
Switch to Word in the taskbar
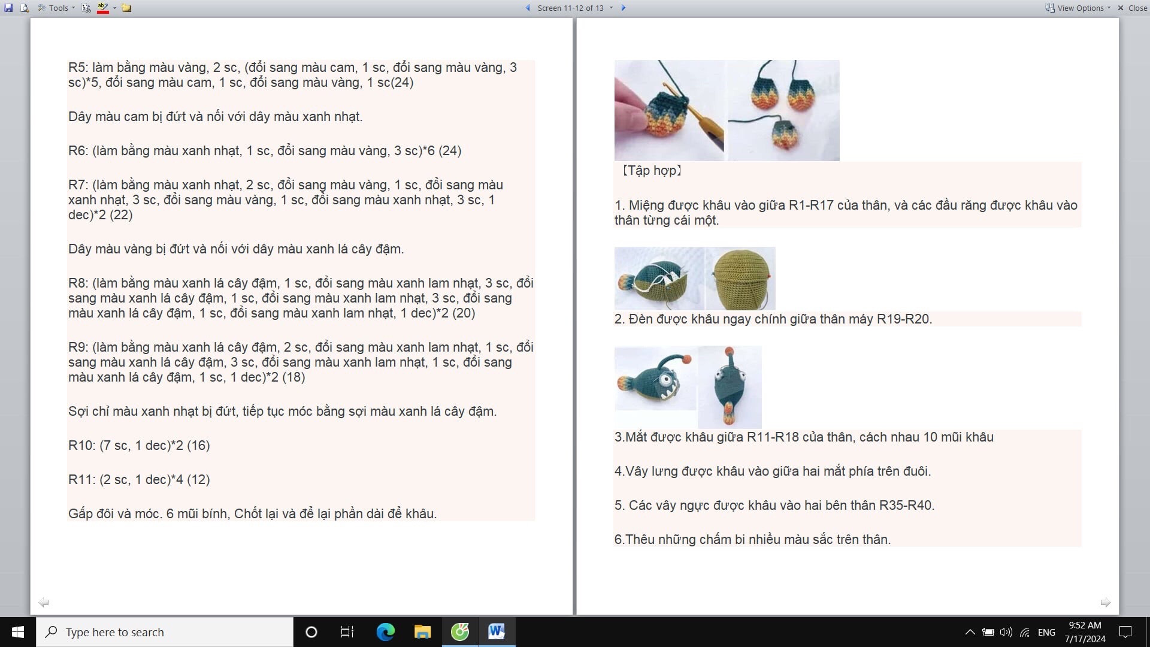[497, 632]
